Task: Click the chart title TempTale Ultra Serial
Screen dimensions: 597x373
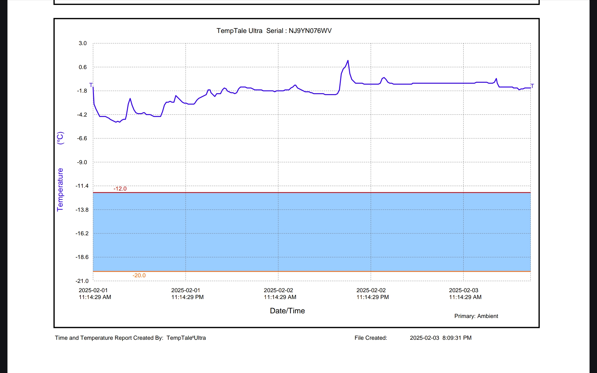Action: click(x=274, y=31)
